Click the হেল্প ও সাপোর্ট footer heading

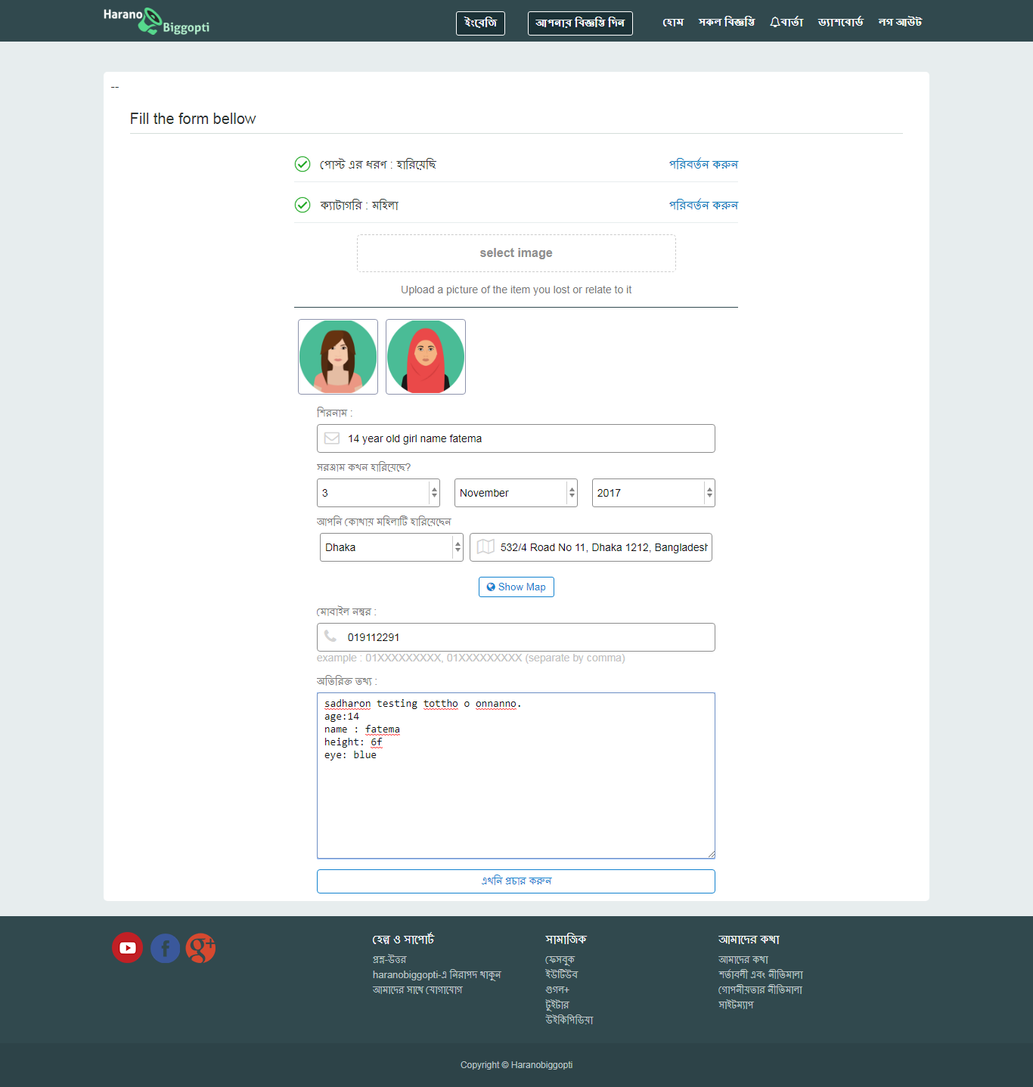(403, 939)
